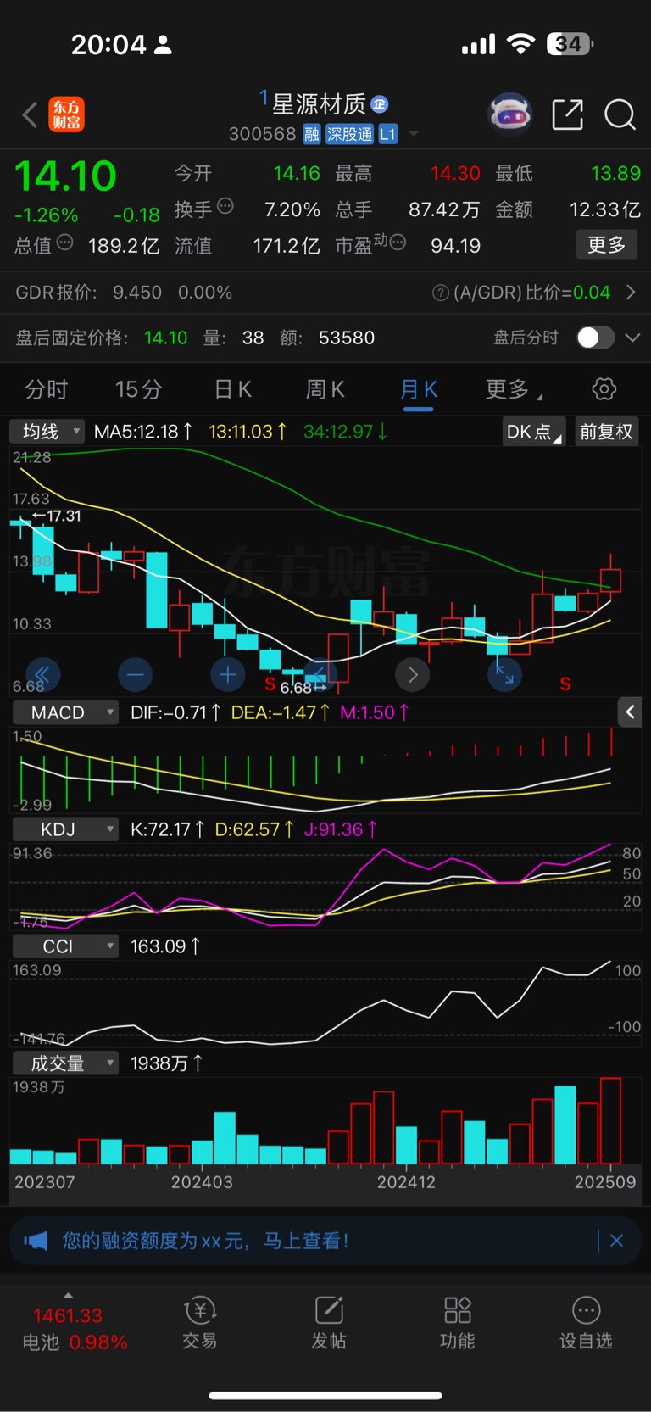Image resolution: width=651 pixels, height=1412 pixels.
Task: Expand the 电池 sector index panel
Action: (68, 1295)
